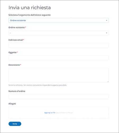Click the Descrizione field label
This screenshot has width=119, height=133.
[14, 65]
